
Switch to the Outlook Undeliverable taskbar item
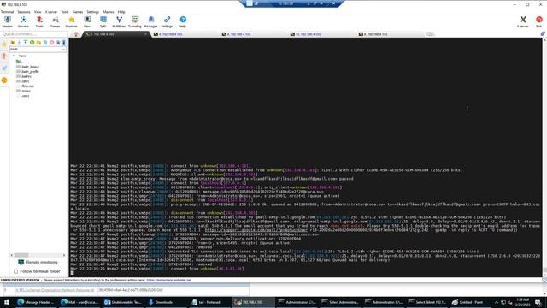(123, 302)
